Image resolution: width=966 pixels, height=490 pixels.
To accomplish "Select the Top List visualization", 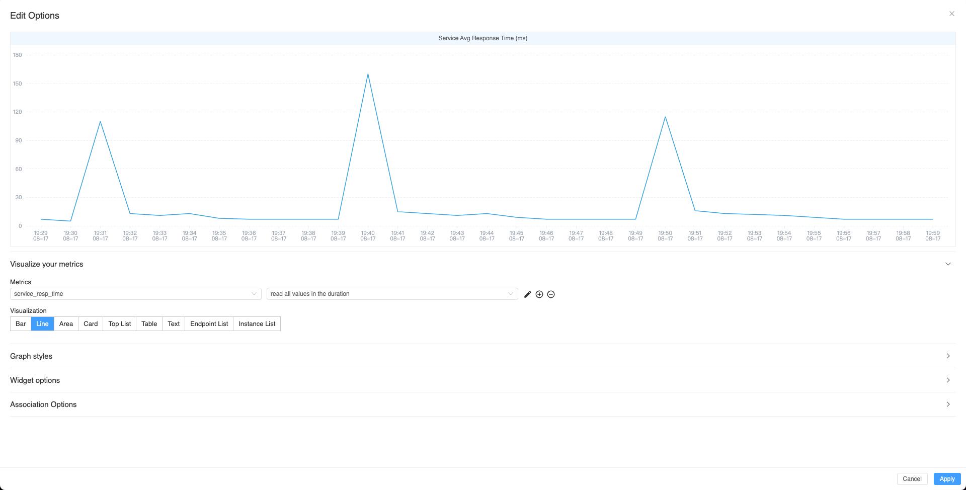I will pos(120,324).
